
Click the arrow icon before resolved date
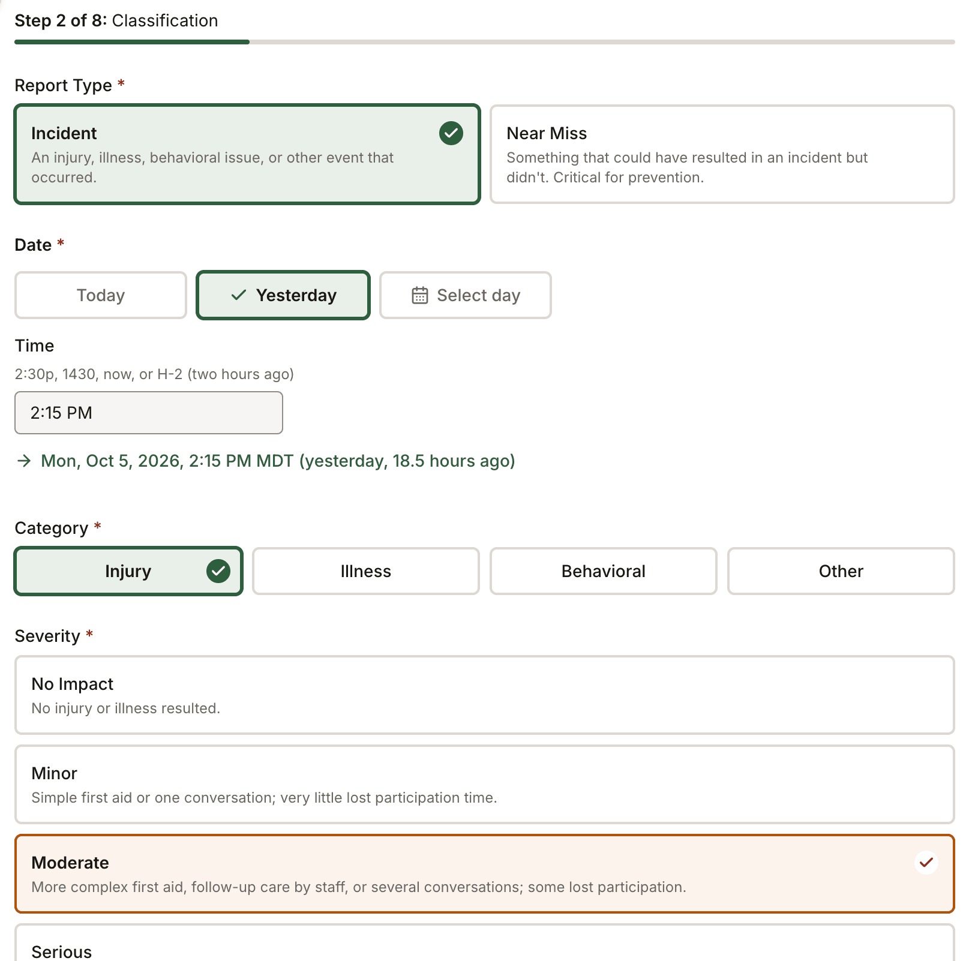(x=24, y=461)
